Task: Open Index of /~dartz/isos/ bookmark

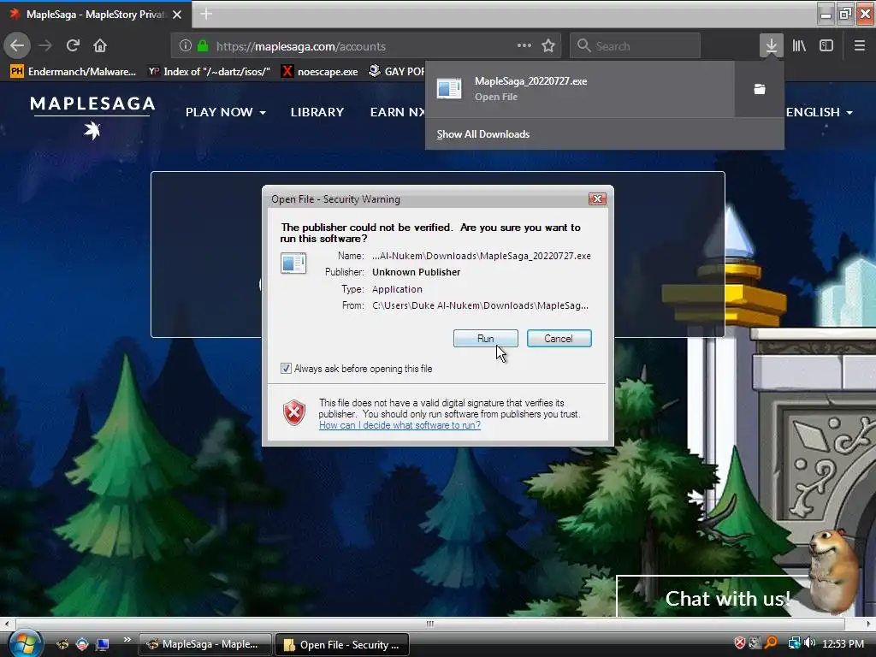Action: [x=209, y=72]
